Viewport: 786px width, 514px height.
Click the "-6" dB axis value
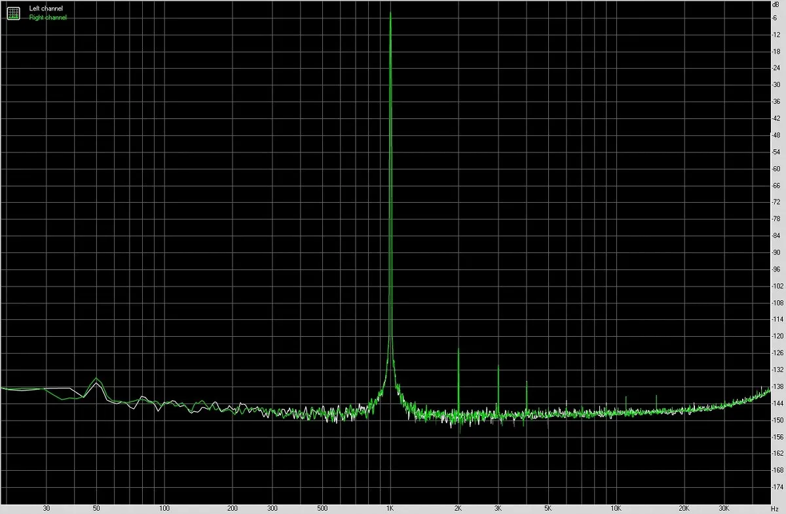(x=776, y=18)
